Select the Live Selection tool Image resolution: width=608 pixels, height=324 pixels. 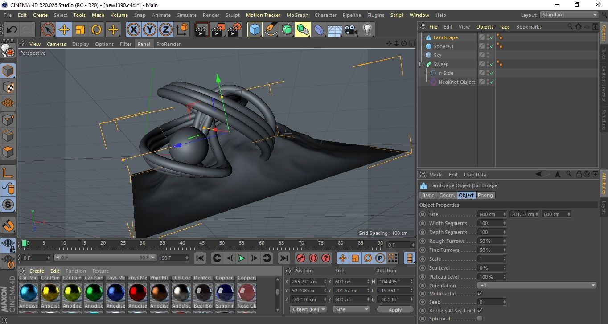[48, 30]
